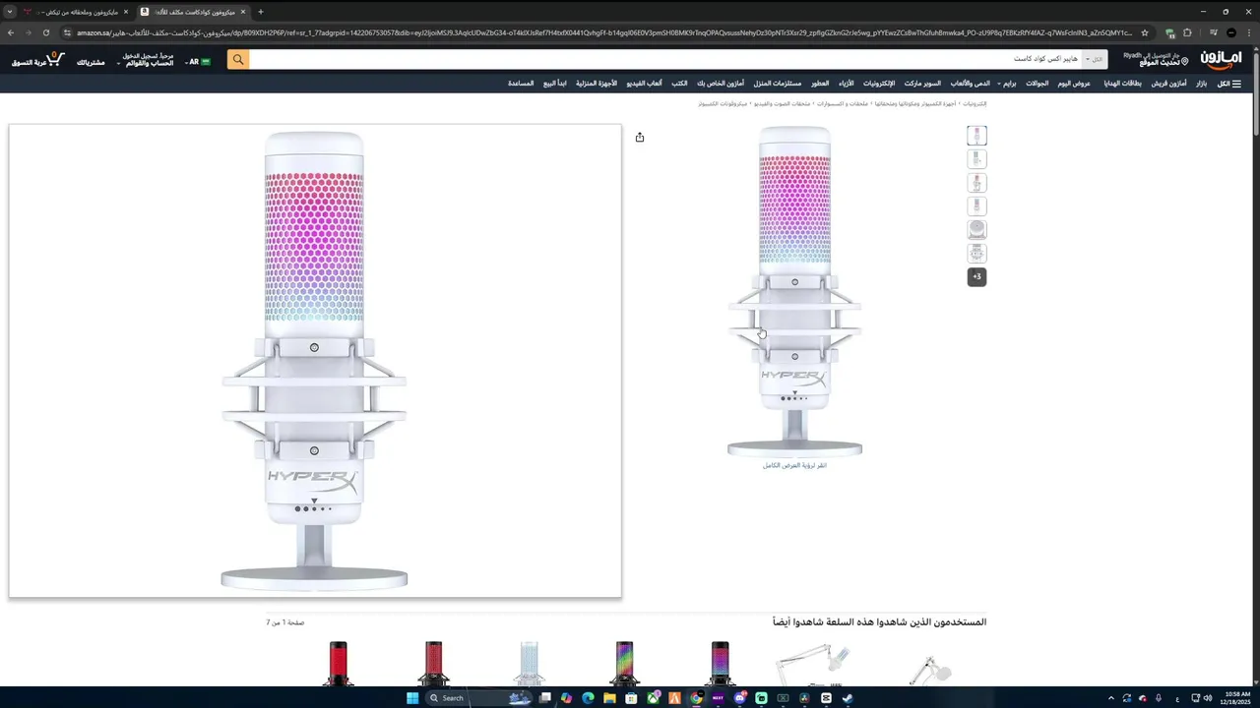Open Microsoft Edge from taskbar
The height and width of the screenshot is (708, 1260).
pyautogui.click(x=588, y=698)
